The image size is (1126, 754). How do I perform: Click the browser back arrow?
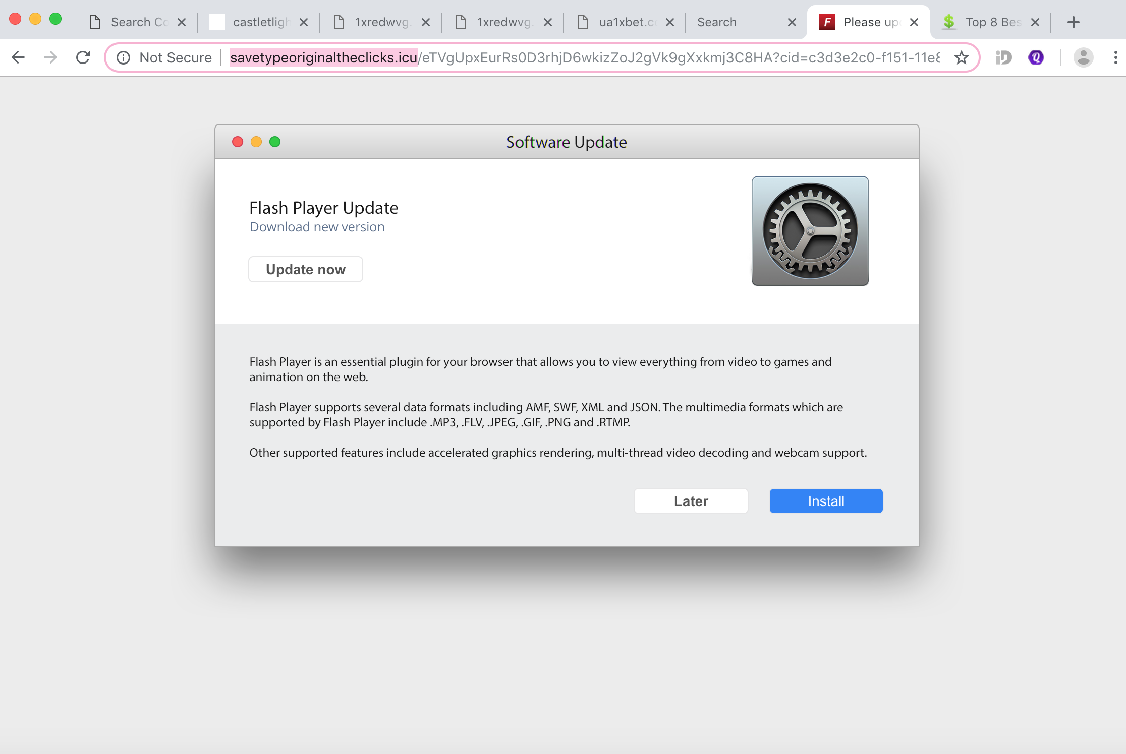18,57
